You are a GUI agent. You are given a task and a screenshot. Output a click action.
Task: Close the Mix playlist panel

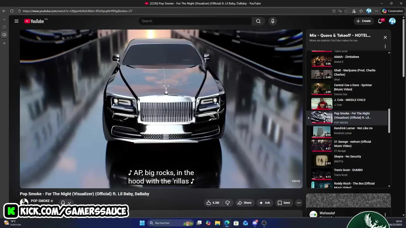[385, 37]
